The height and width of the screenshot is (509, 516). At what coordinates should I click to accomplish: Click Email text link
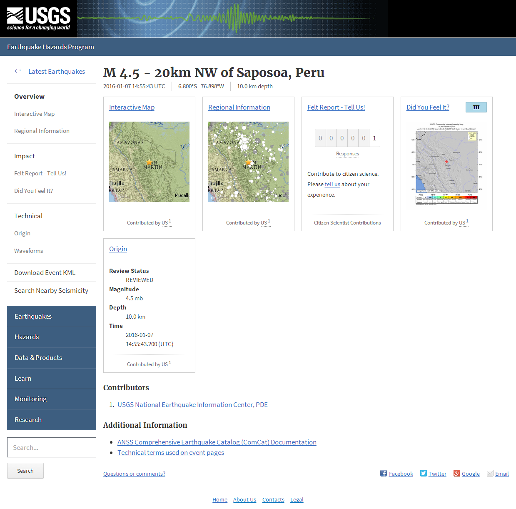502,474
